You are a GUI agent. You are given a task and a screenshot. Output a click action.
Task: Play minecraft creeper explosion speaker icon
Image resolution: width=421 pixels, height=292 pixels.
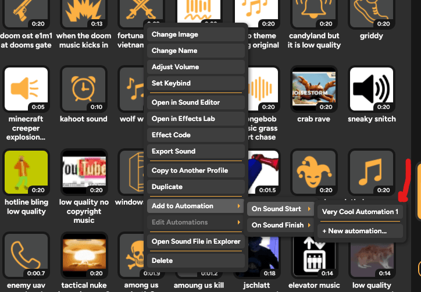click(x=26, y=89)
